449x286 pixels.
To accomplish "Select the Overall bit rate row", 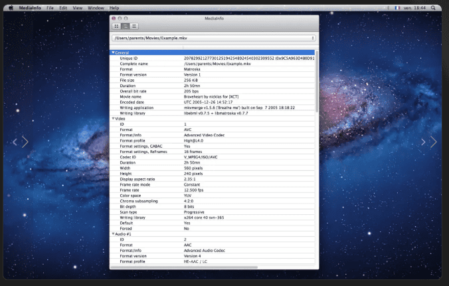I will pyautogui.click(x=212, y=91).
